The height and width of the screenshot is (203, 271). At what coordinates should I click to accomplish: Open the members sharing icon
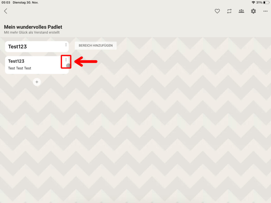[x=241, y=11]
